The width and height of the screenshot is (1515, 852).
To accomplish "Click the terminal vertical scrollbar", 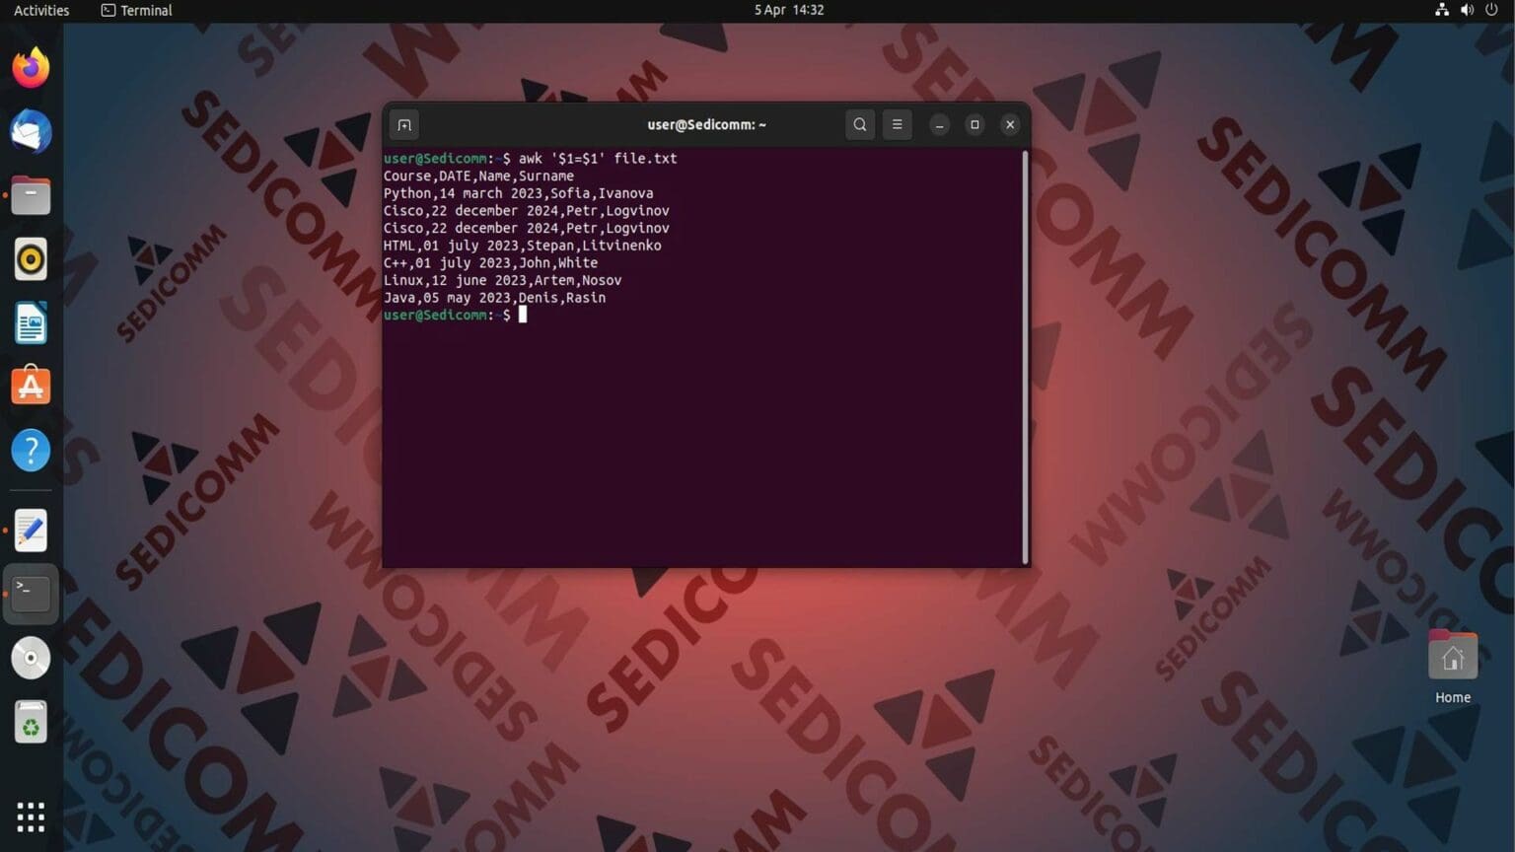I will (x=1025, y=355).
